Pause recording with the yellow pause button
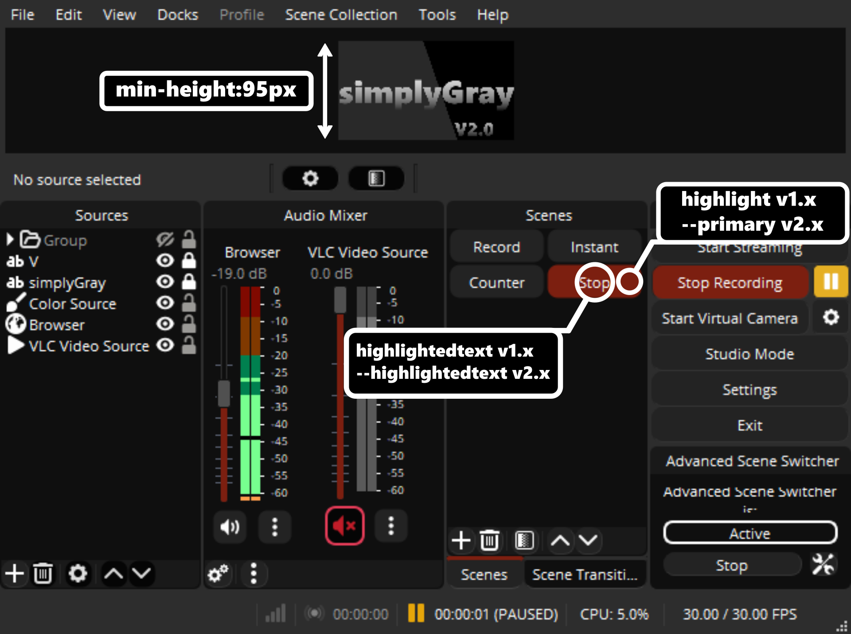Screen dimensions: 851x634 [831, 282]
